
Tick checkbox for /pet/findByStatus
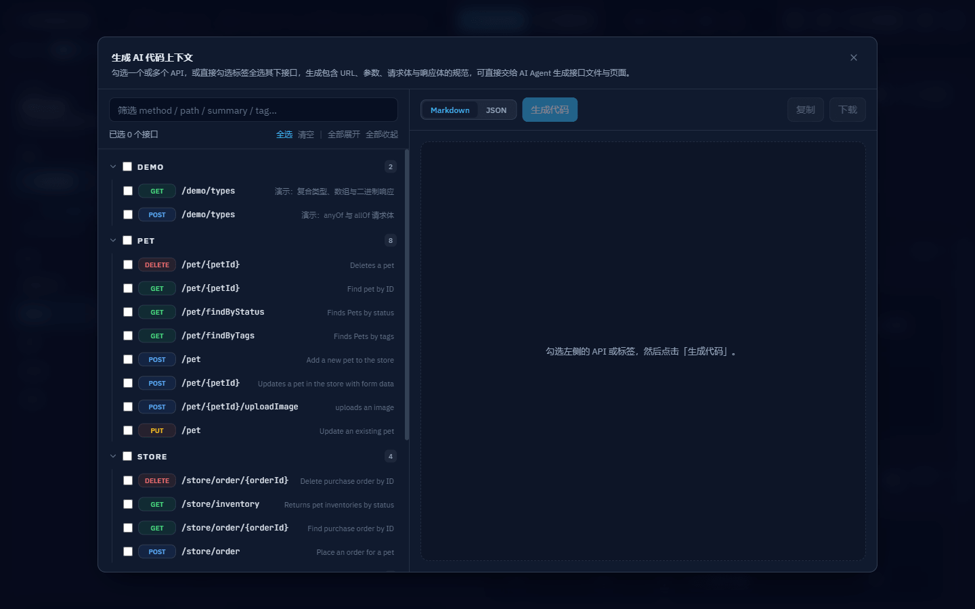pos(128,312)
